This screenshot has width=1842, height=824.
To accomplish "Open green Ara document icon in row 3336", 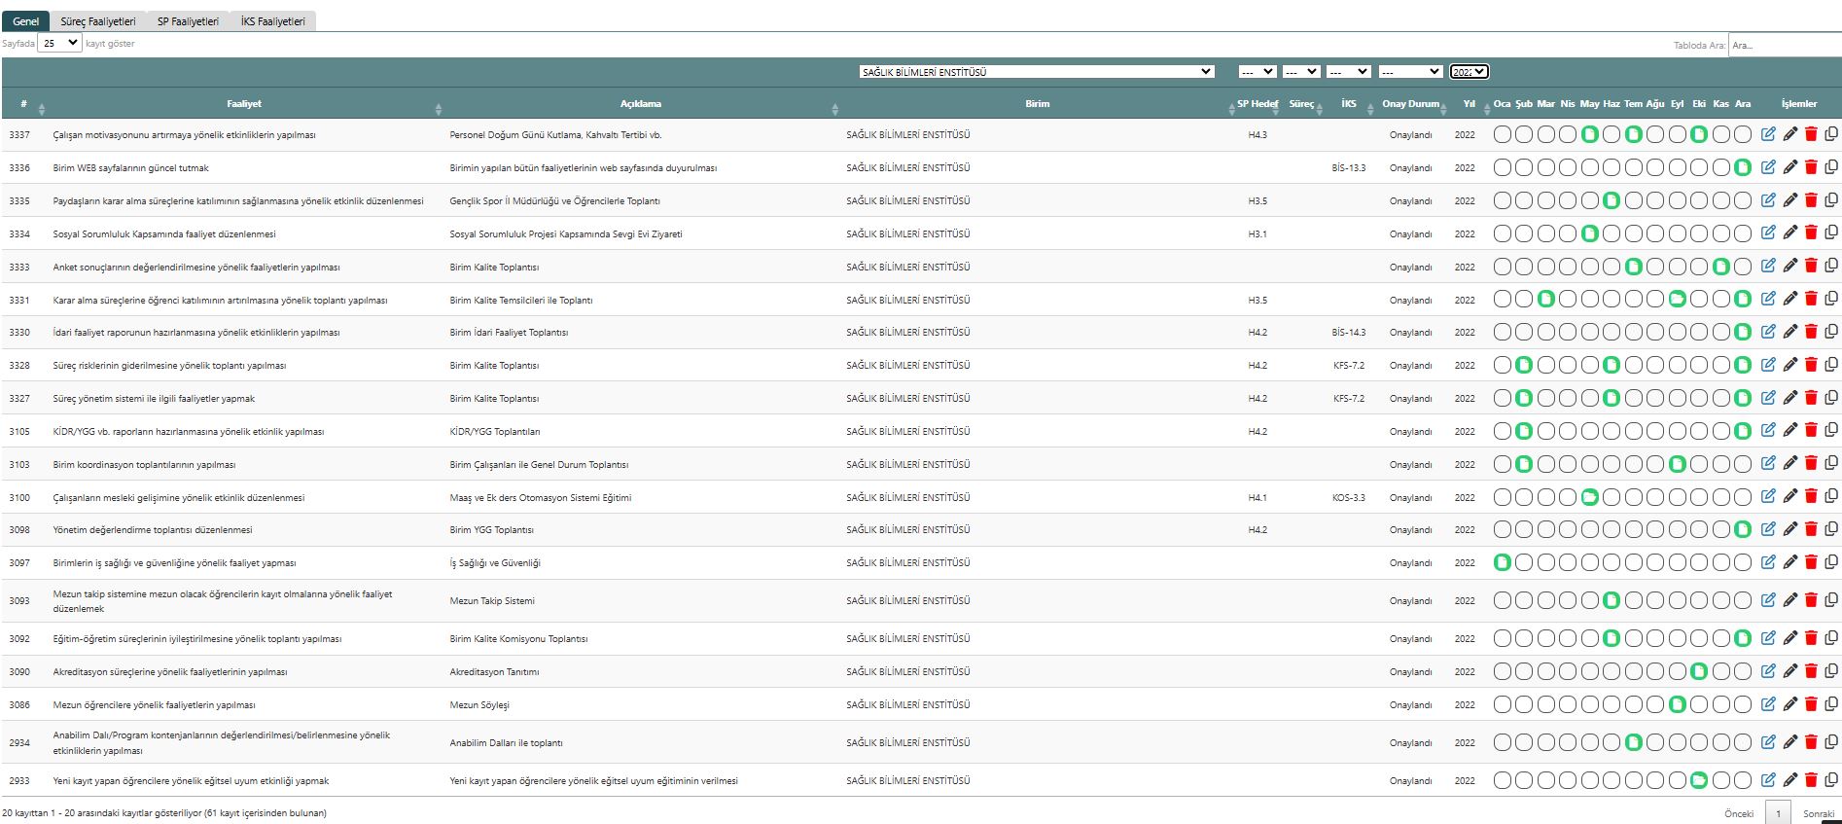I will [x=1743, y=168].
